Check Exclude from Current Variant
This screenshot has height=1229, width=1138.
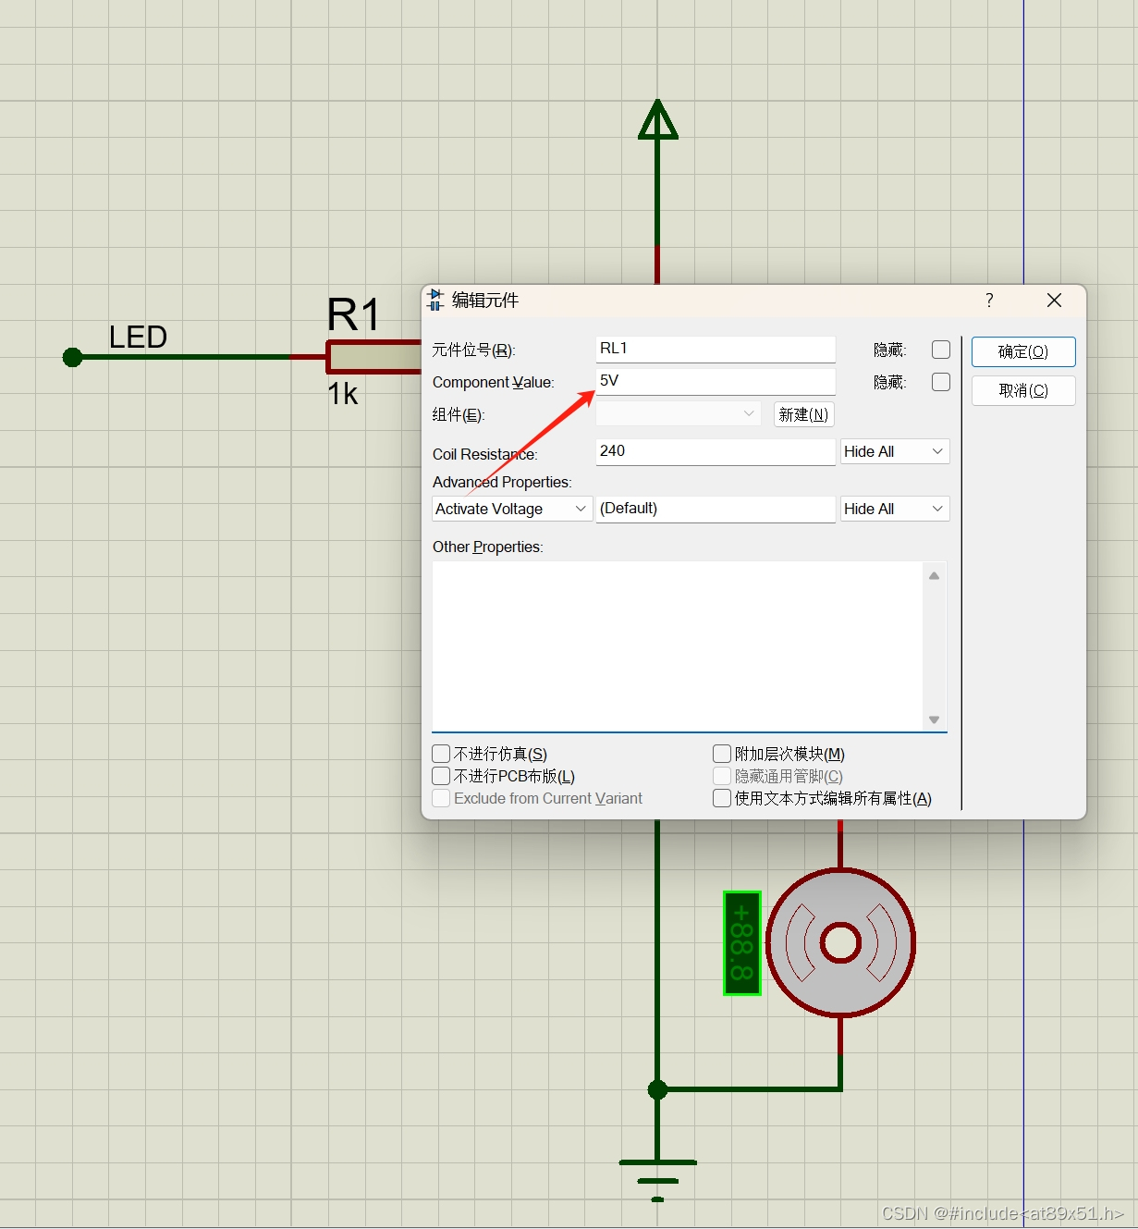(x=441, y=798)
